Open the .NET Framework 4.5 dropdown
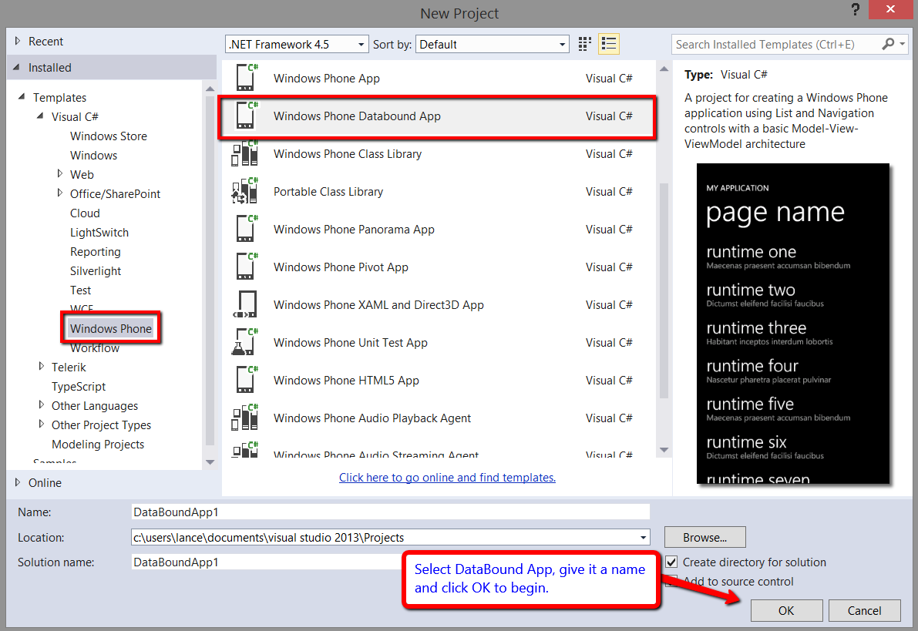Screen dimensions: 918x631 pyautogui.click(x=297, y=45)
